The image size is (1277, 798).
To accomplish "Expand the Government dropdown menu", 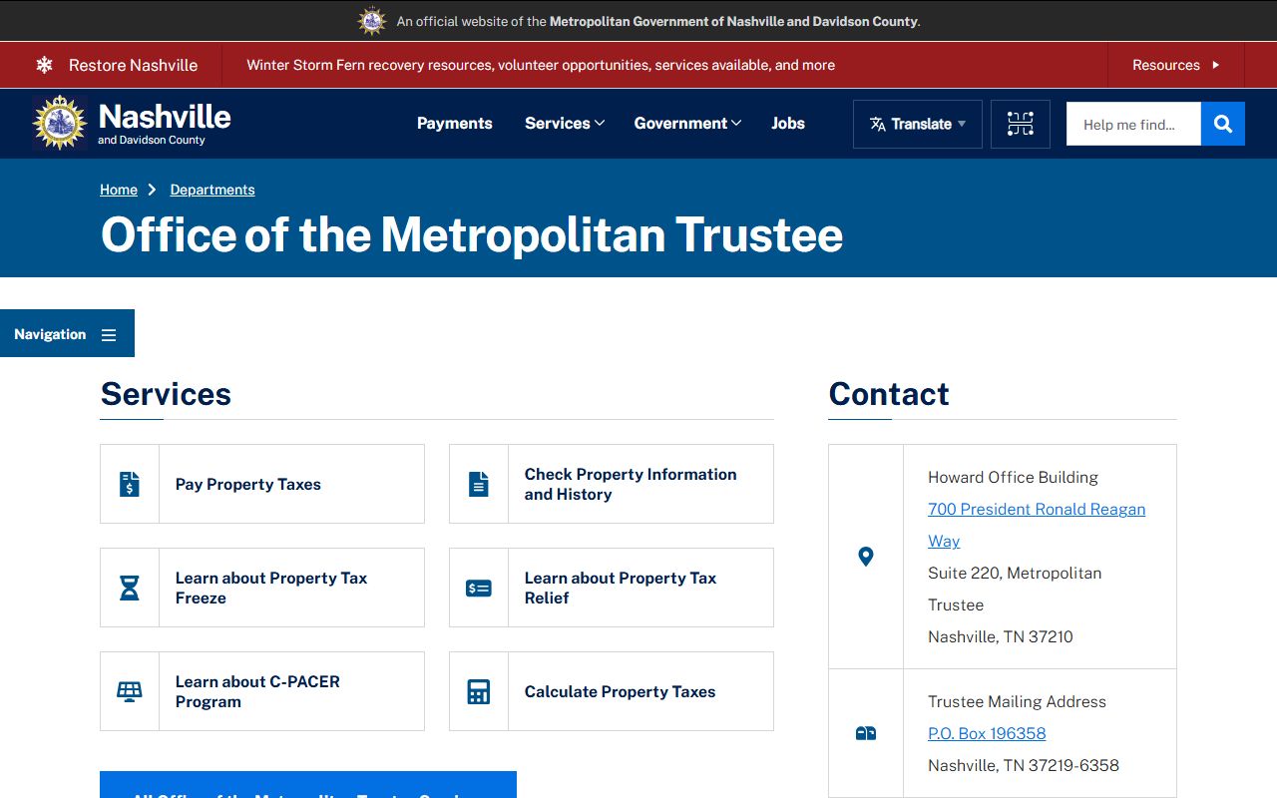I will pyautogui.click(x=687, y=124).
